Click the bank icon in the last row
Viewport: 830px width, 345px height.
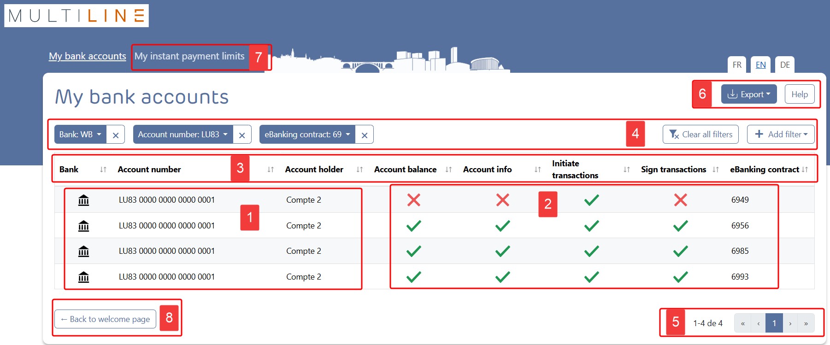[x=83, y=277]
